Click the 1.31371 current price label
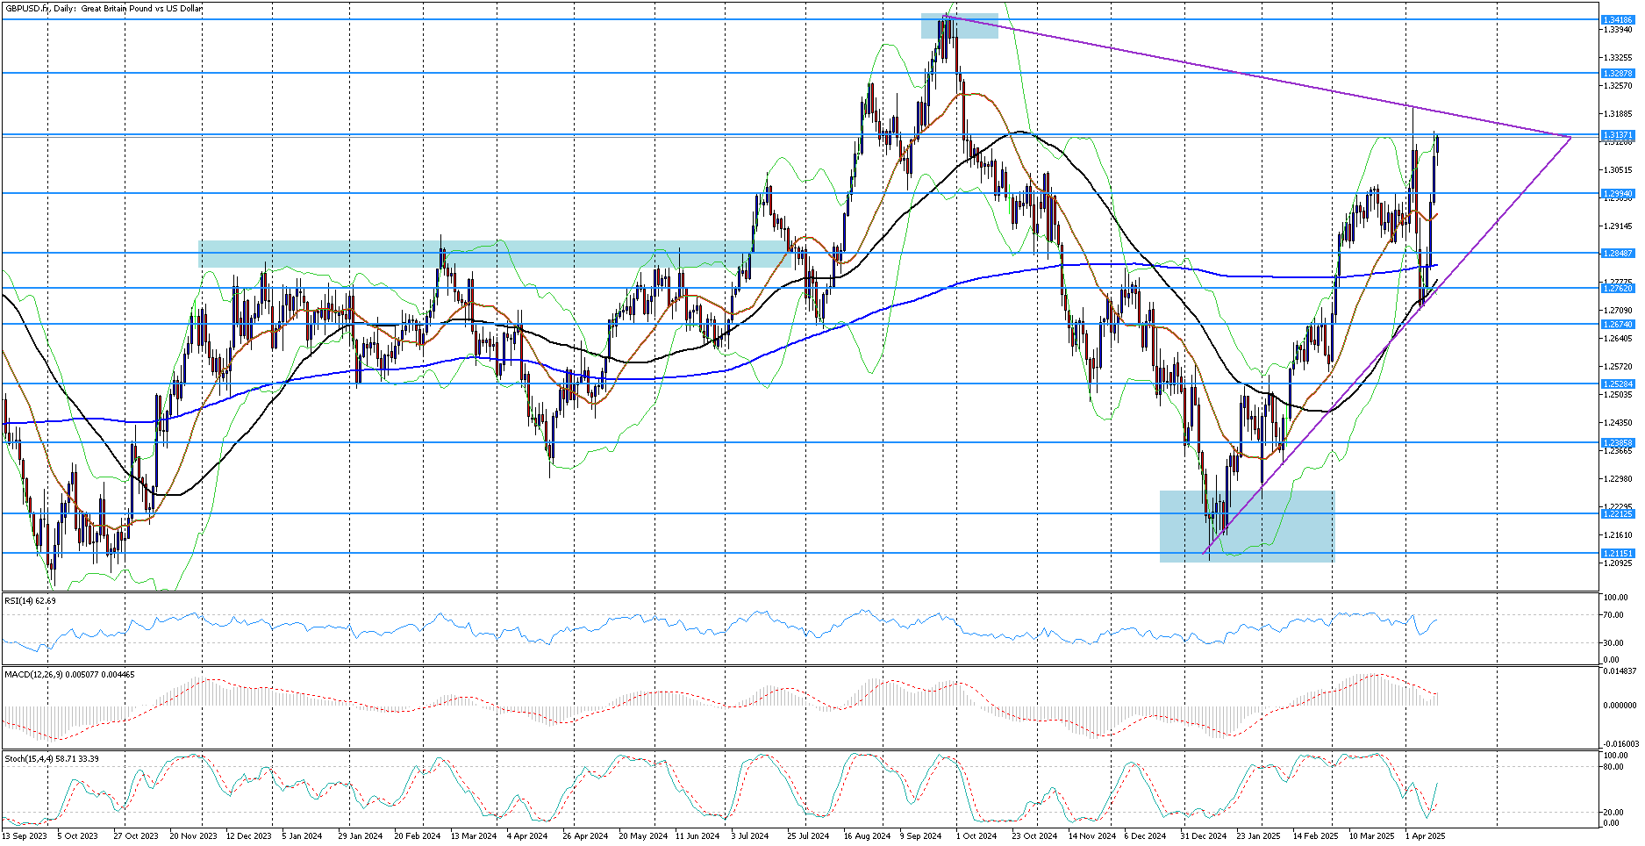Screen dimensions: 1645x846 [x=1617, y=135]
